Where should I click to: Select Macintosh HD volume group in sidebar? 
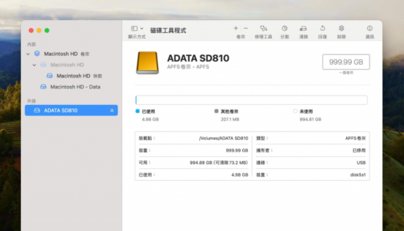pos(71,54)
